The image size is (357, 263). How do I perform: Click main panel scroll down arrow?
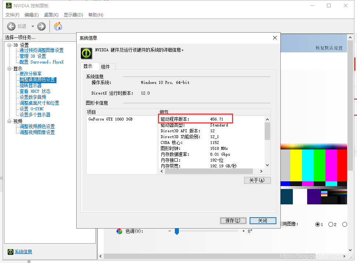point(350,250)
